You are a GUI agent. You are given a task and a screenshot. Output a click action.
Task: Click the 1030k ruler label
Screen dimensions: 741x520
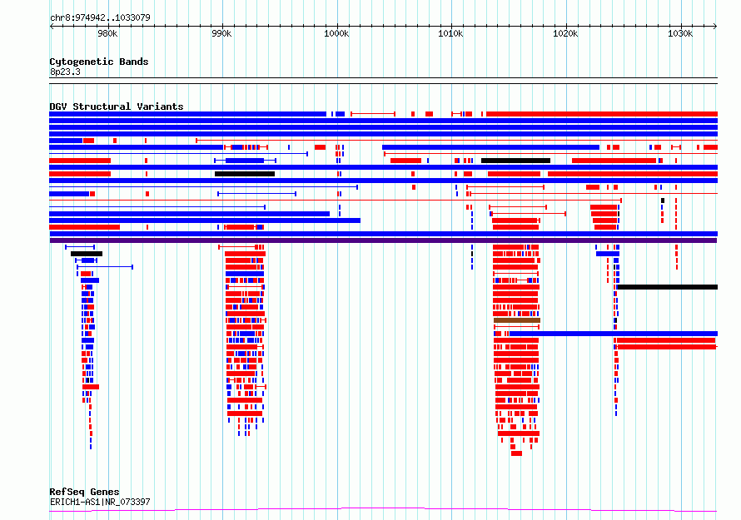680,33
